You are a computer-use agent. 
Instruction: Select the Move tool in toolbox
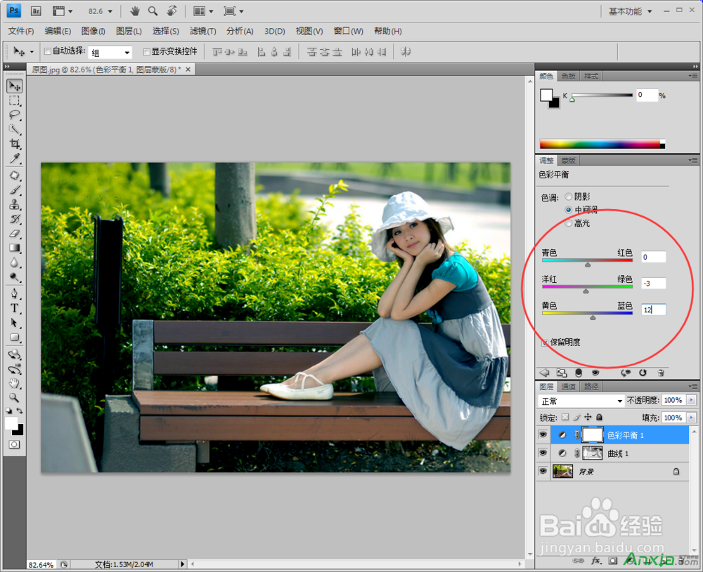pyautogui.click(x=14, y=86)
